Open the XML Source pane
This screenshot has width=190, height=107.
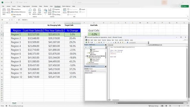65,11
